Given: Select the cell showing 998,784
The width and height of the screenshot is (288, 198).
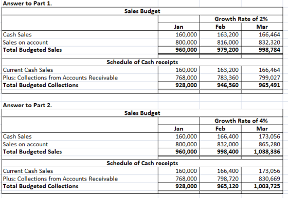Looking at the screenshot, I should [262, 50].
